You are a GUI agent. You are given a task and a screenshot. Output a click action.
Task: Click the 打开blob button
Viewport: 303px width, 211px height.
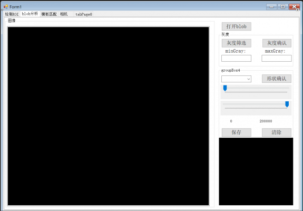[236, 26]
